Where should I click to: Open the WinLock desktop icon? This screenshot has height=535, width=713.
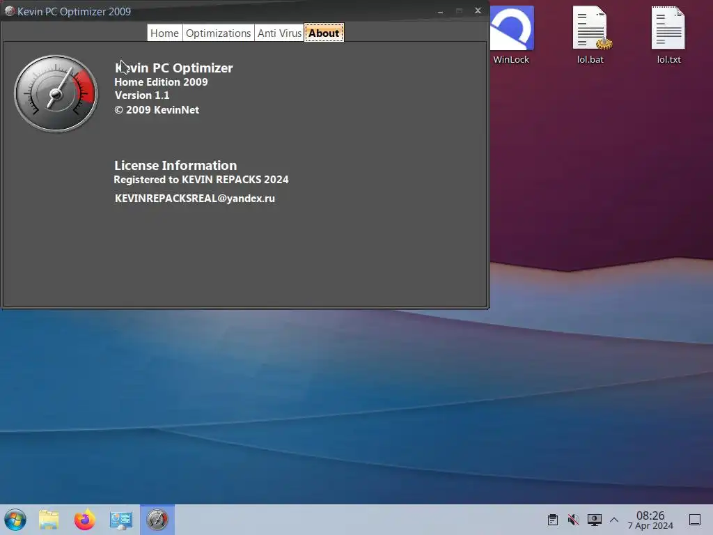[511, 35]
